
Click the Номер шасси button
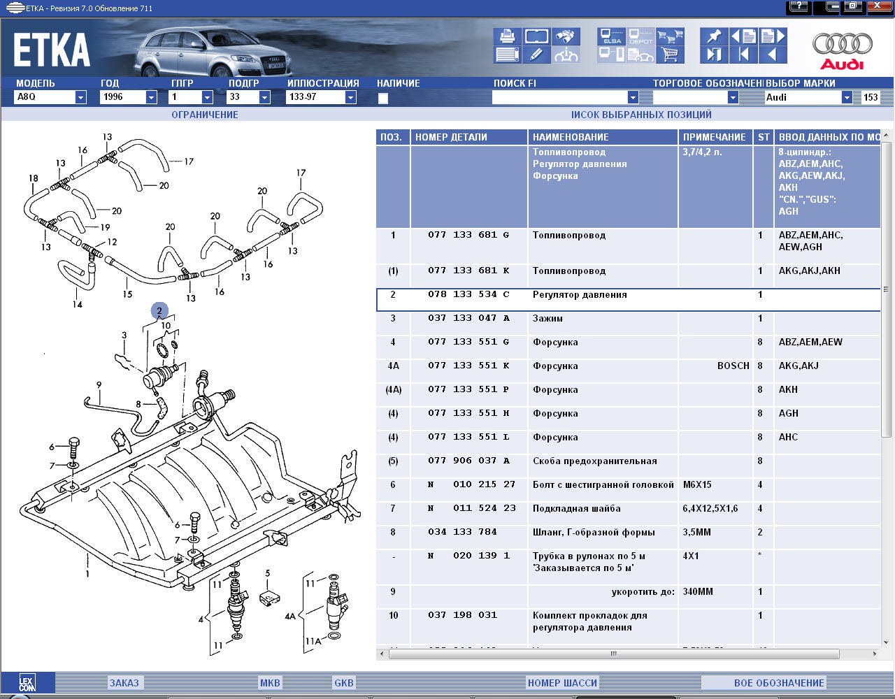(x=562, y=683)
